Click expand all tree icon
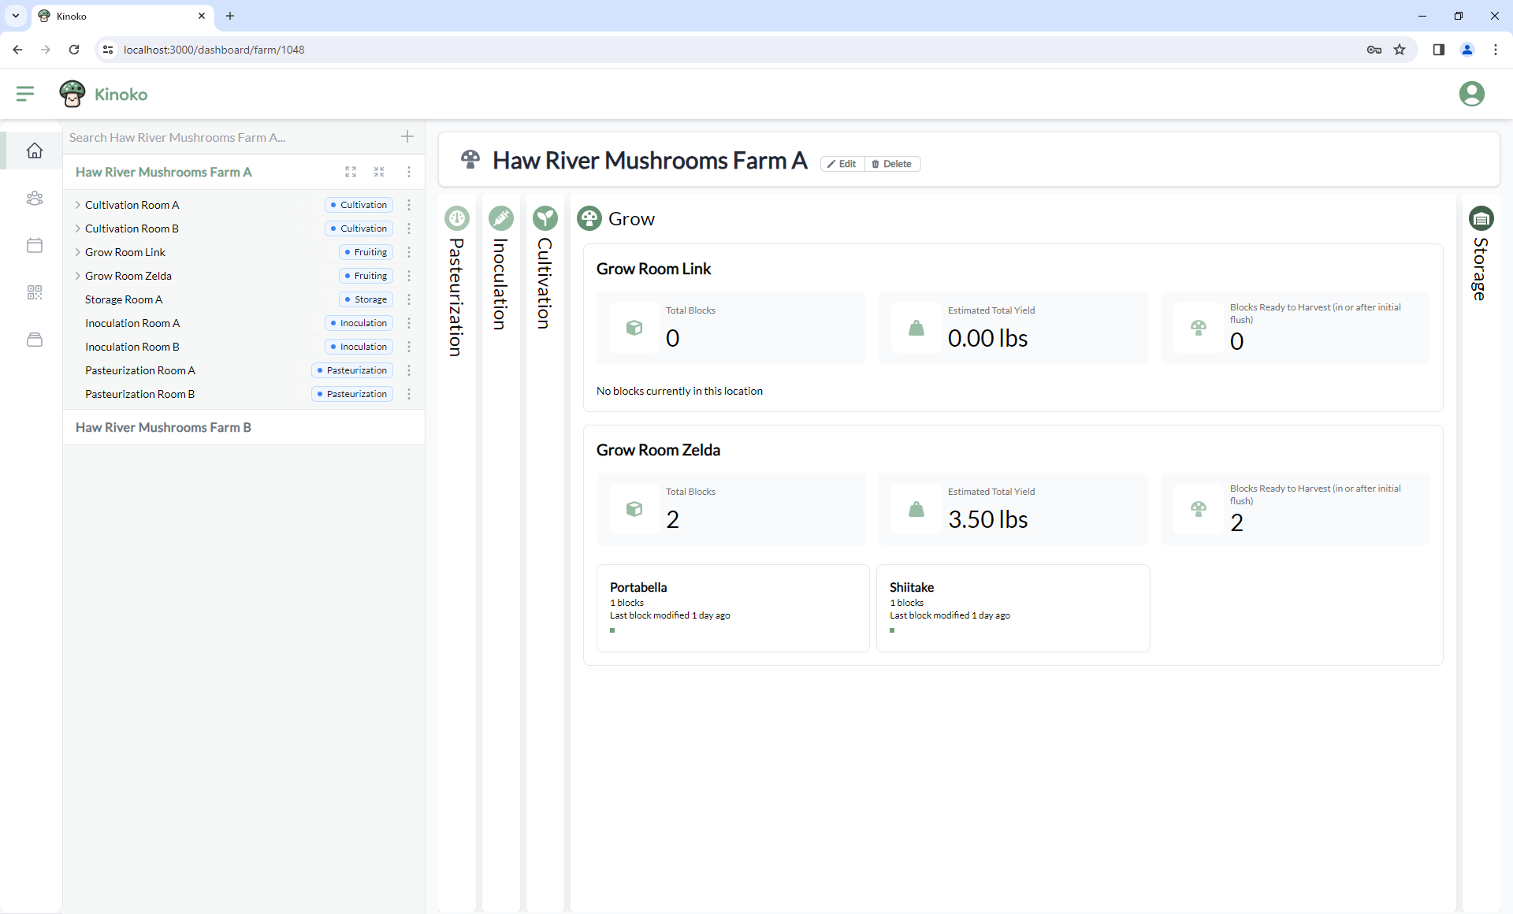 [351, 172]
